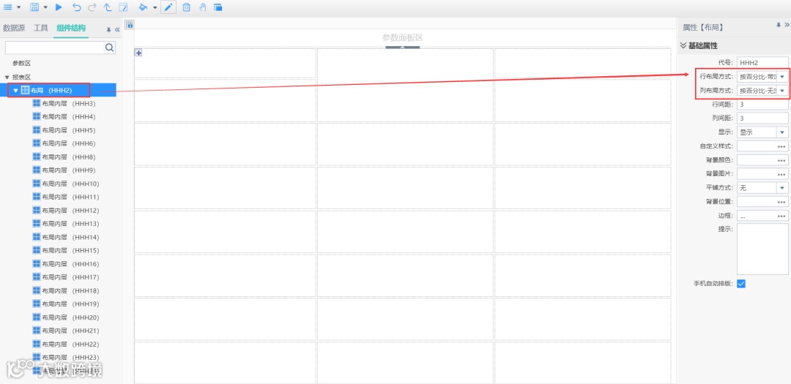Click the grid icon of 布局内层 (HHH4)
Image resolution: width=791 pixels, height=384 pixels.
coord(37,116)
